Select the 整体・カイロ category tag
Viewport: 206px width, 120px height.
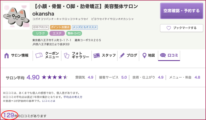(x=74, y=33)
